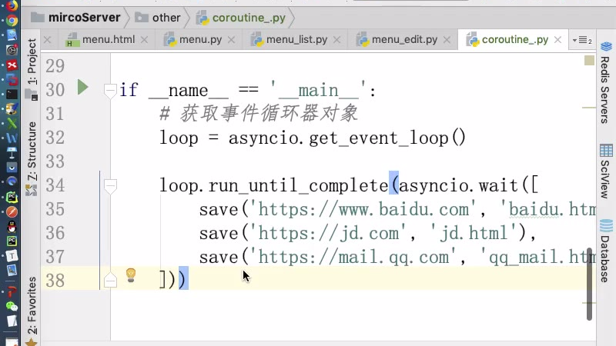Click the yellow lightbulb intention icon
The width and height of the screenshot is (616, 346).
pos(131,274)
